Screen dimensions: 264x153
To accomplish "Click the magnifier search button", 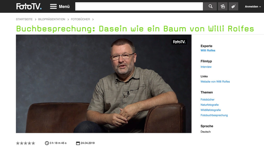I will 210,6.
